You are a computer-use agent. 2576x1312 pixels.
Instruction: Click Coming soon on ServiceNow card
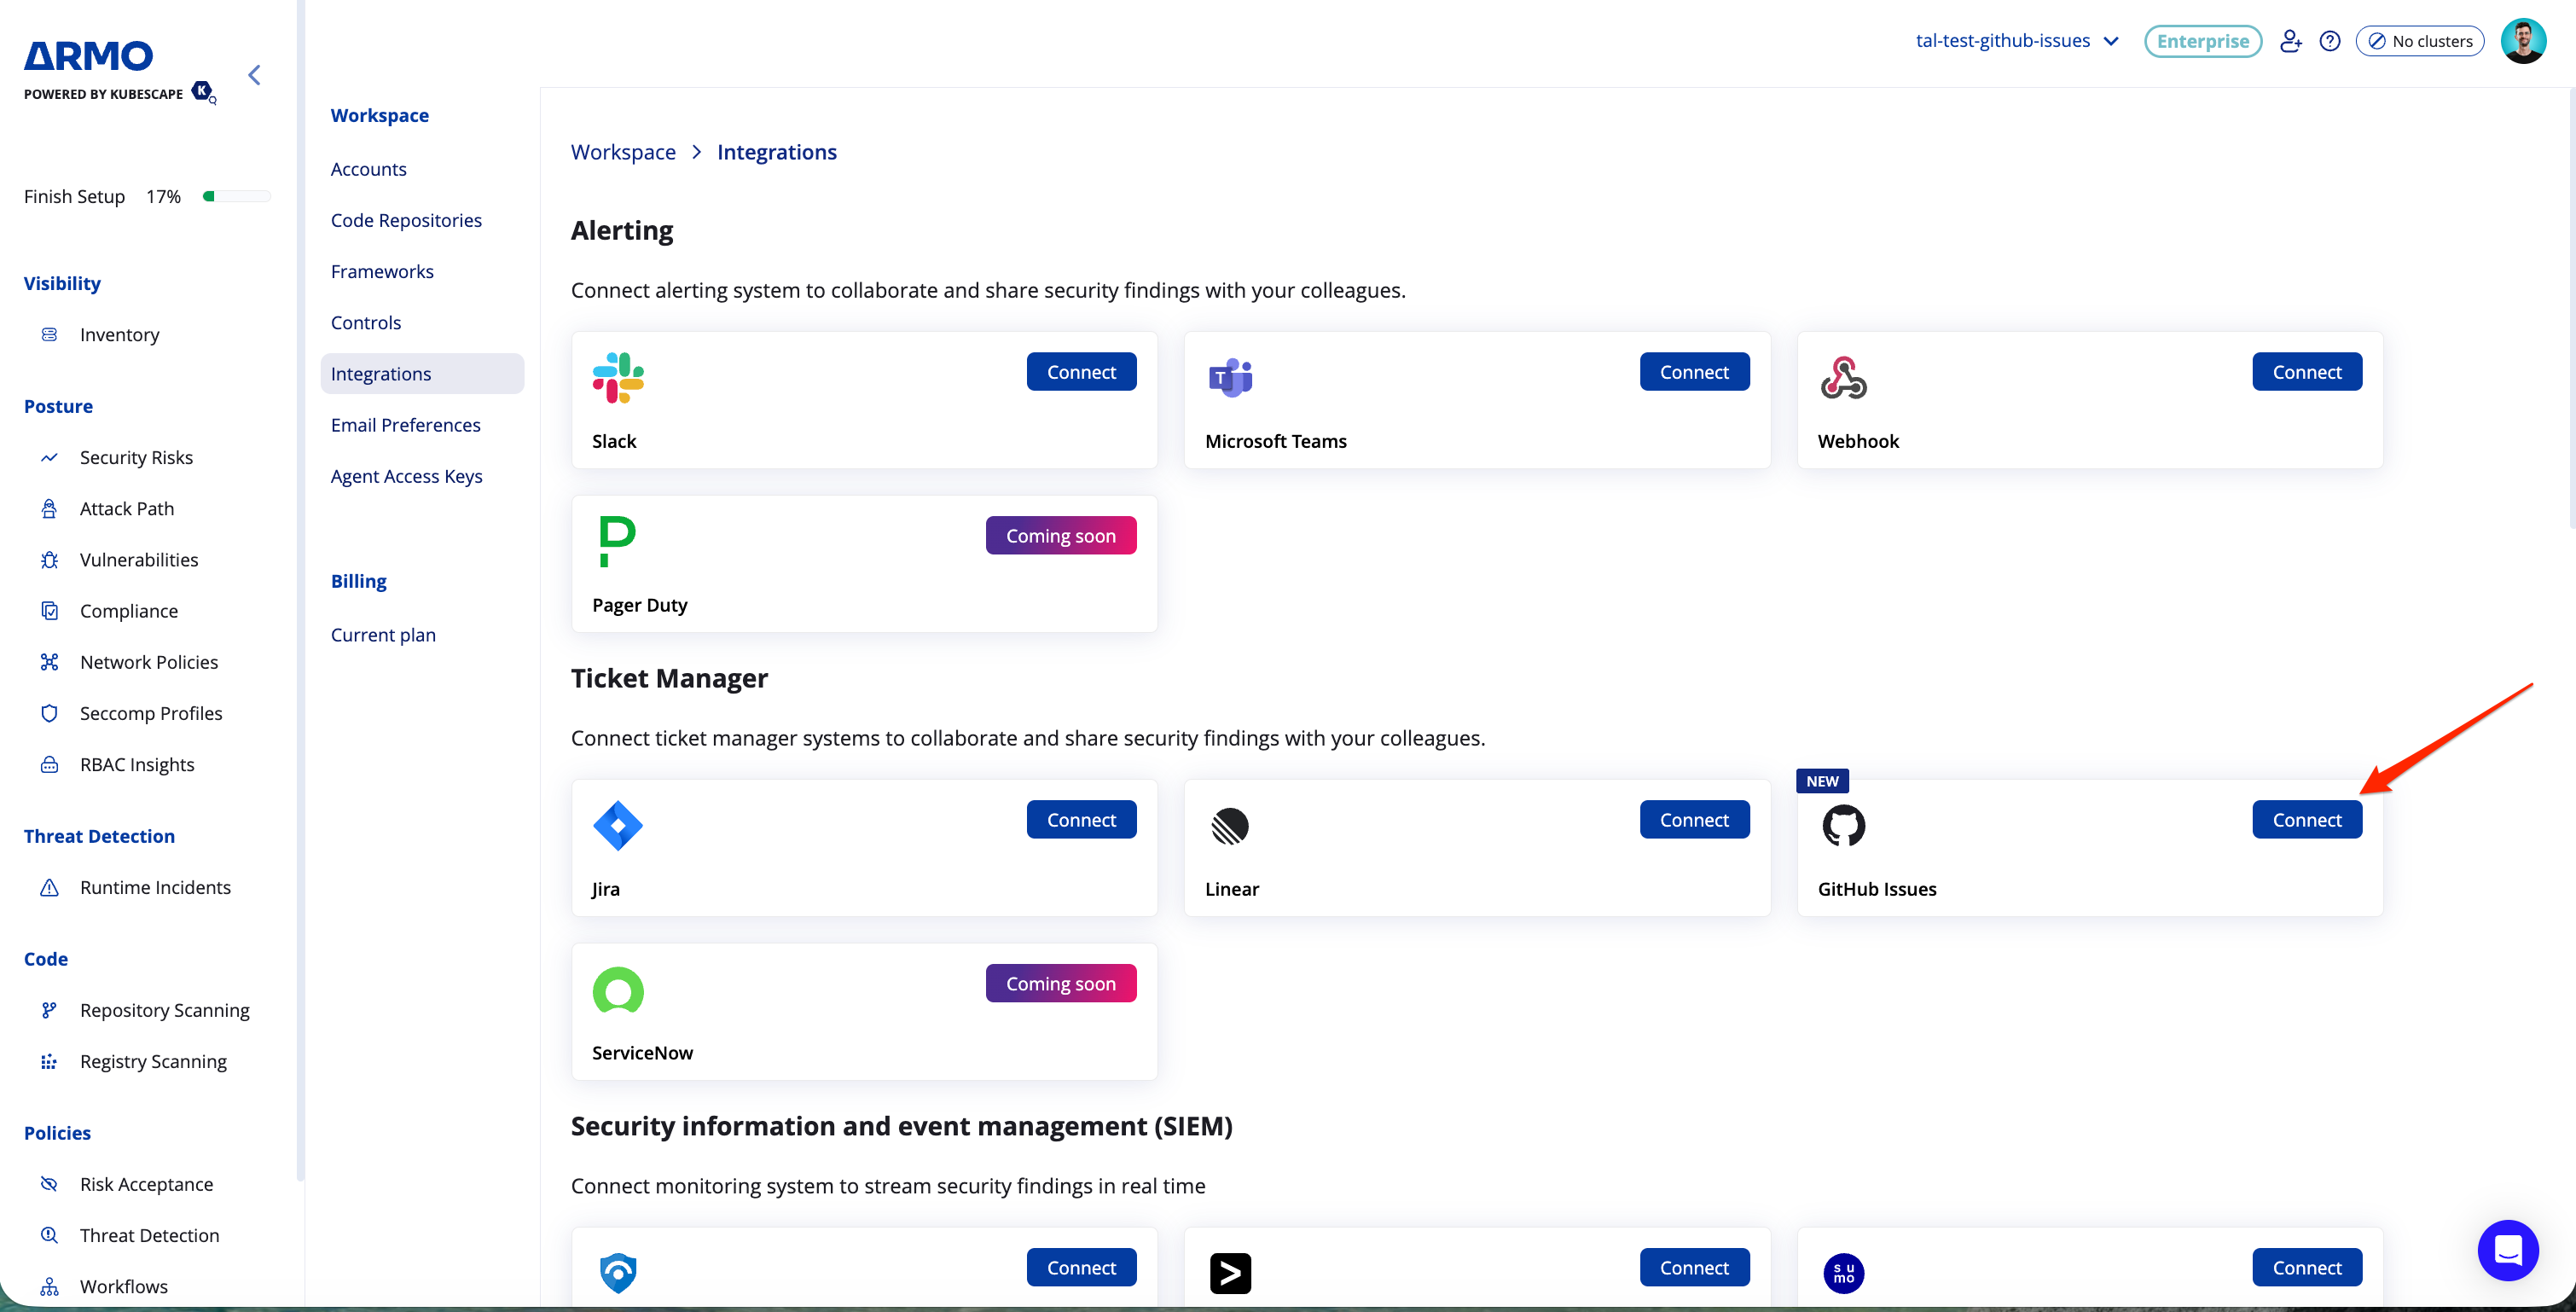point(1060,983)
